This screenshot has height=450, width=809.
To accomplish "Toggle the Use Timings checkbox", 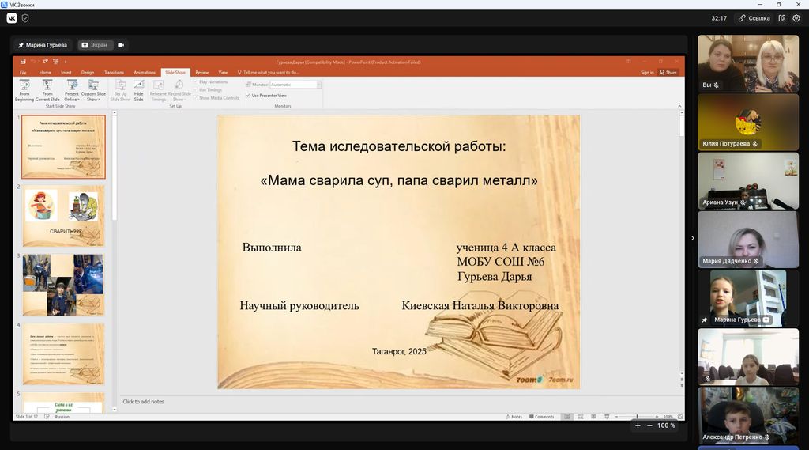I will point(196,89).
